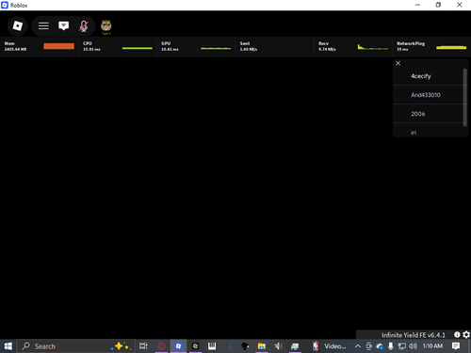This screenshot has width=471, height=353.
Task: Select the CPU performance stat panel
Action: (x=118, y=46)
